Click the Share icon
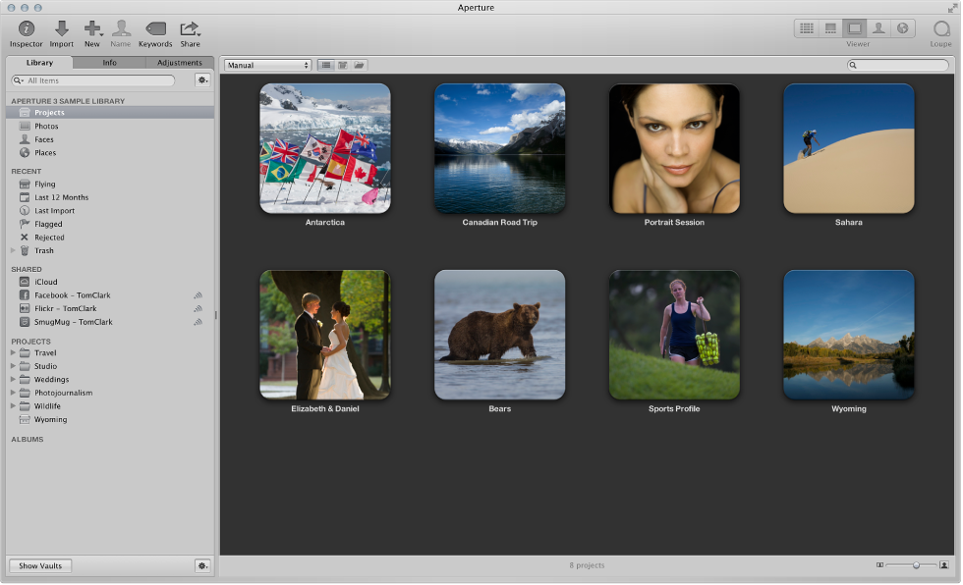The height and width of the screenshot is (585, 963). point(190,27)
